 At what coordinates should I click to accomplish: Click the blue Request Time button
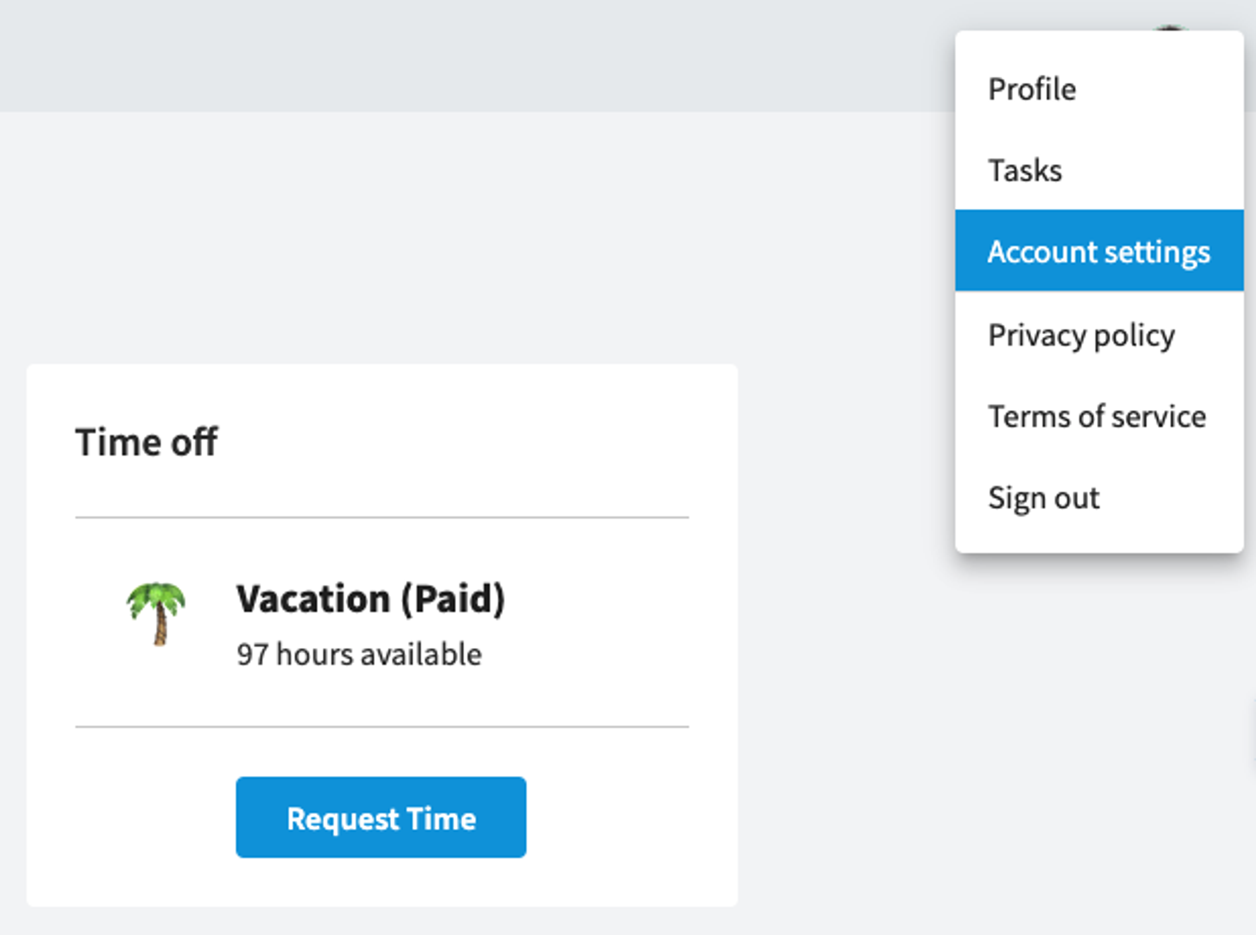381,817
